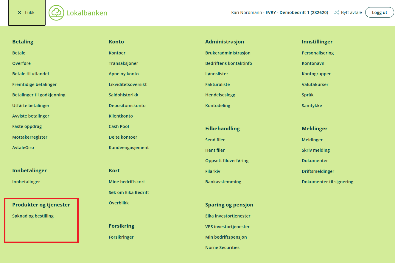Open Valutakurser under Innstillinger
The image size is (395, 263).
click(x=315, y=84)
